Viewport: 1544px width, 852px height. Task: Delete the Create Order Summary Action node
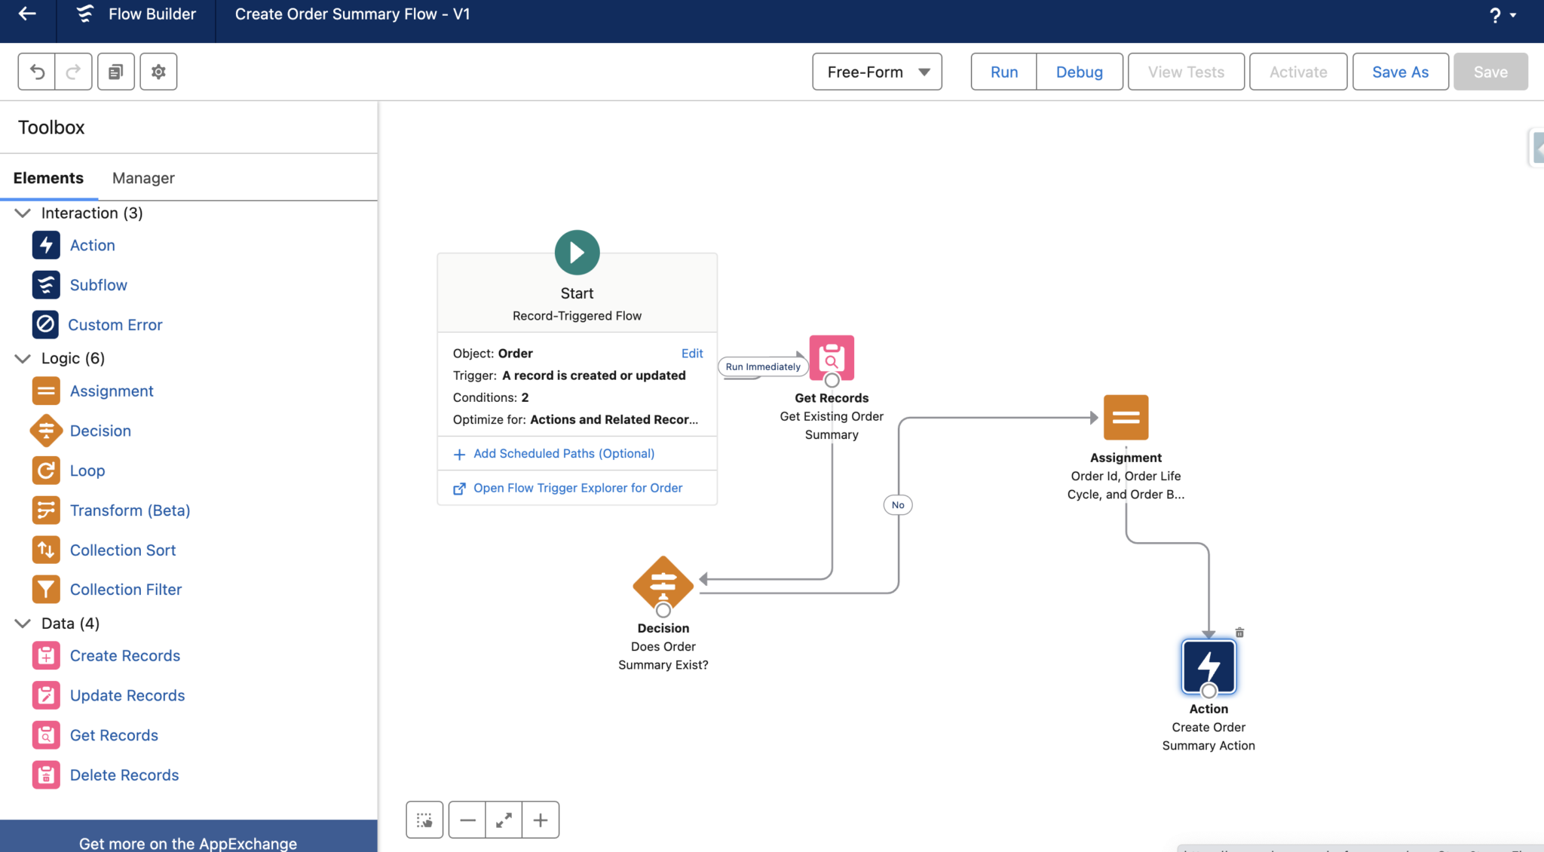click(x=1239, y=632)
